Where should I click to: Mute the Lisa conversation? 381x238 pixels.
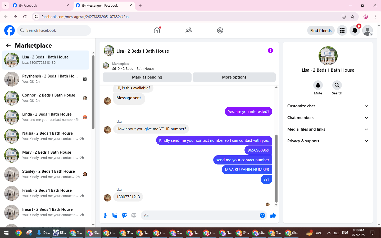click(x=318, y=85)
